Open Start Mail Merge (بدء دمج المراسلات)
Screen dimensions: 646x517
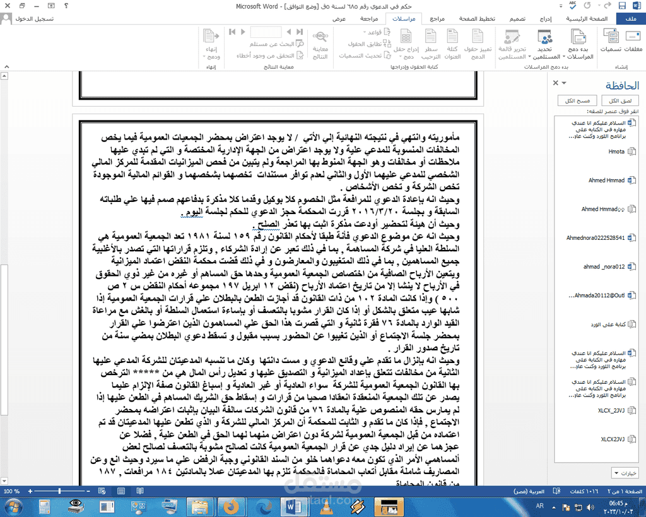pos(579,44)
